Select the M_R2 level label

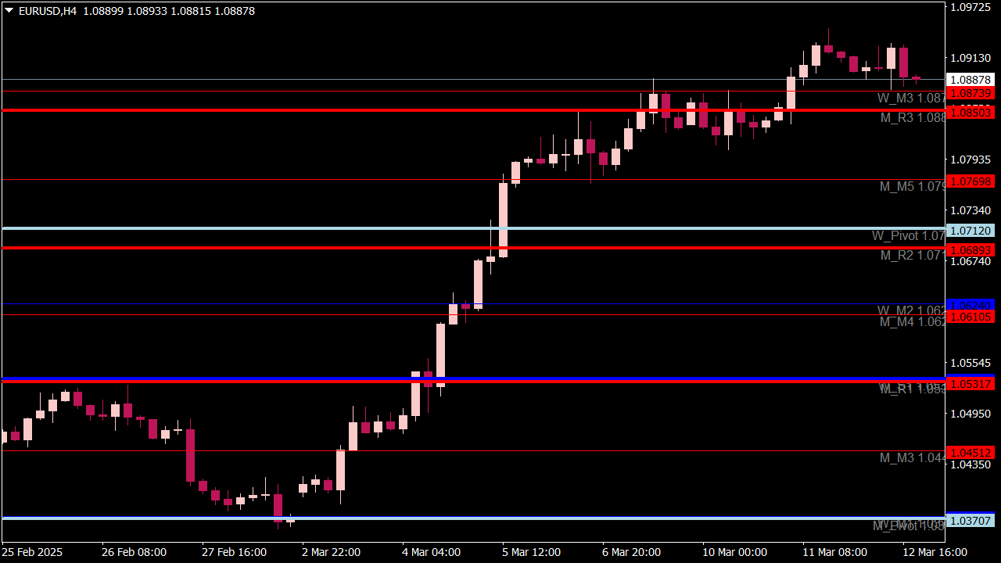(912, 255)
